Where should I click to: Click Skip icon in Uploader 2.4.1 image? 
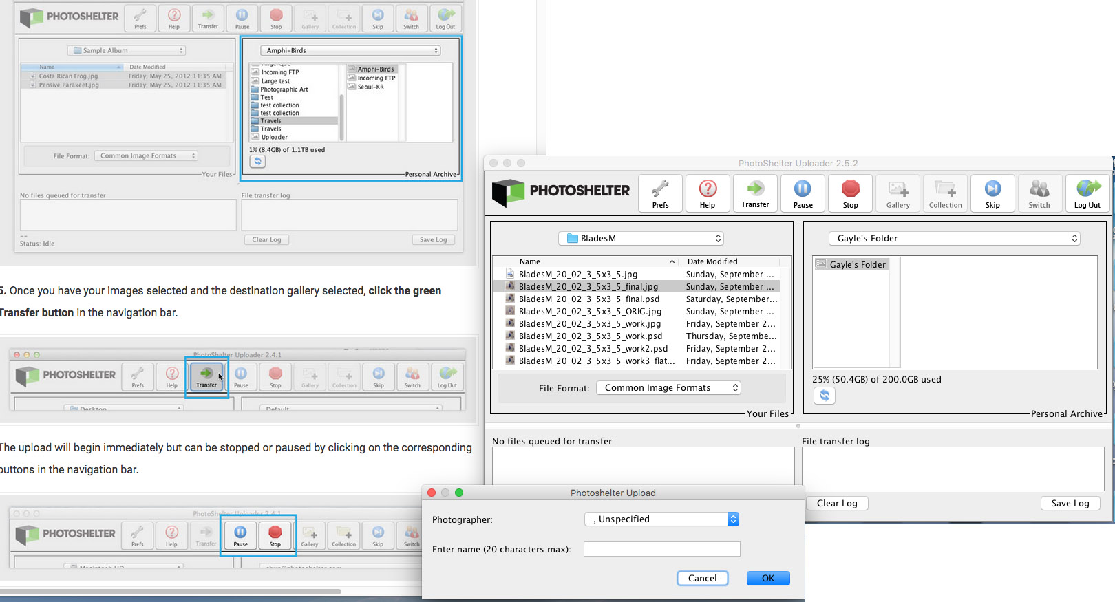click(x=379, y=377)
